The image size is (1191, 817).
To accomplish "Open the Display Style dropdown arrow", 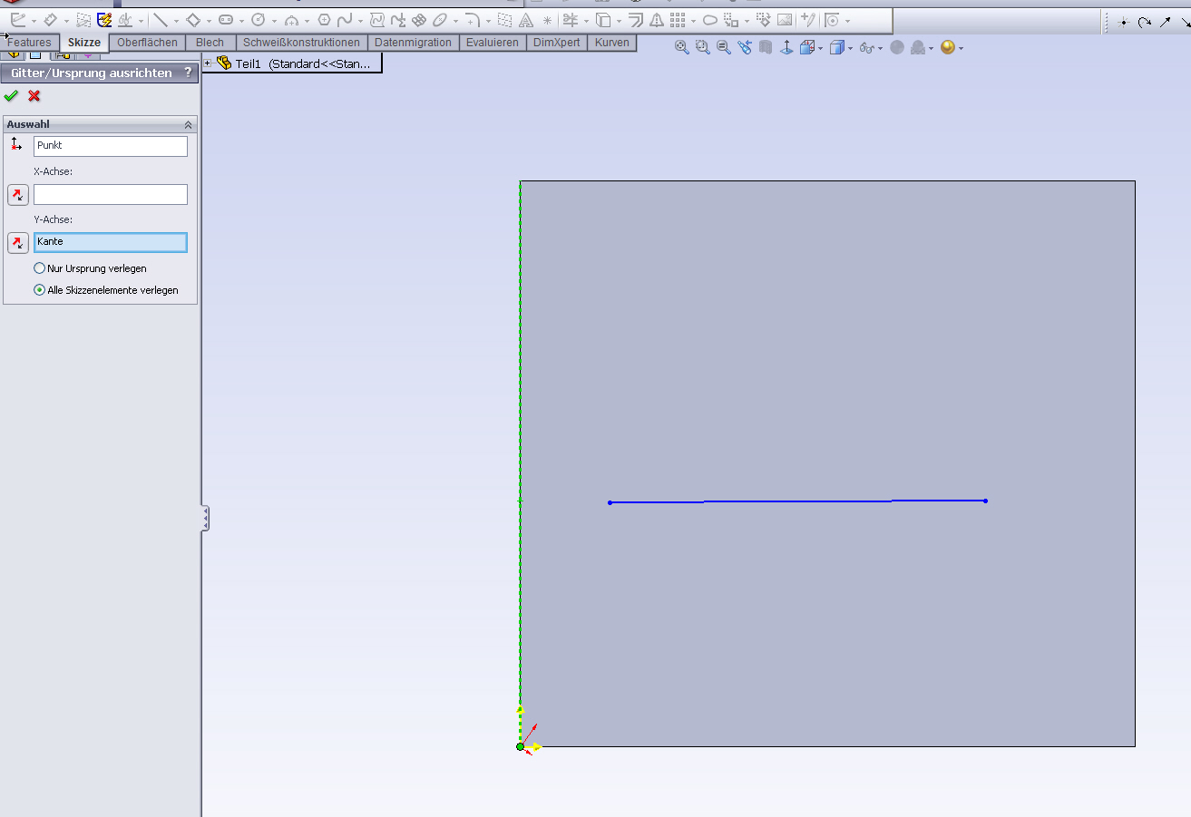I will tap(850, 48).
